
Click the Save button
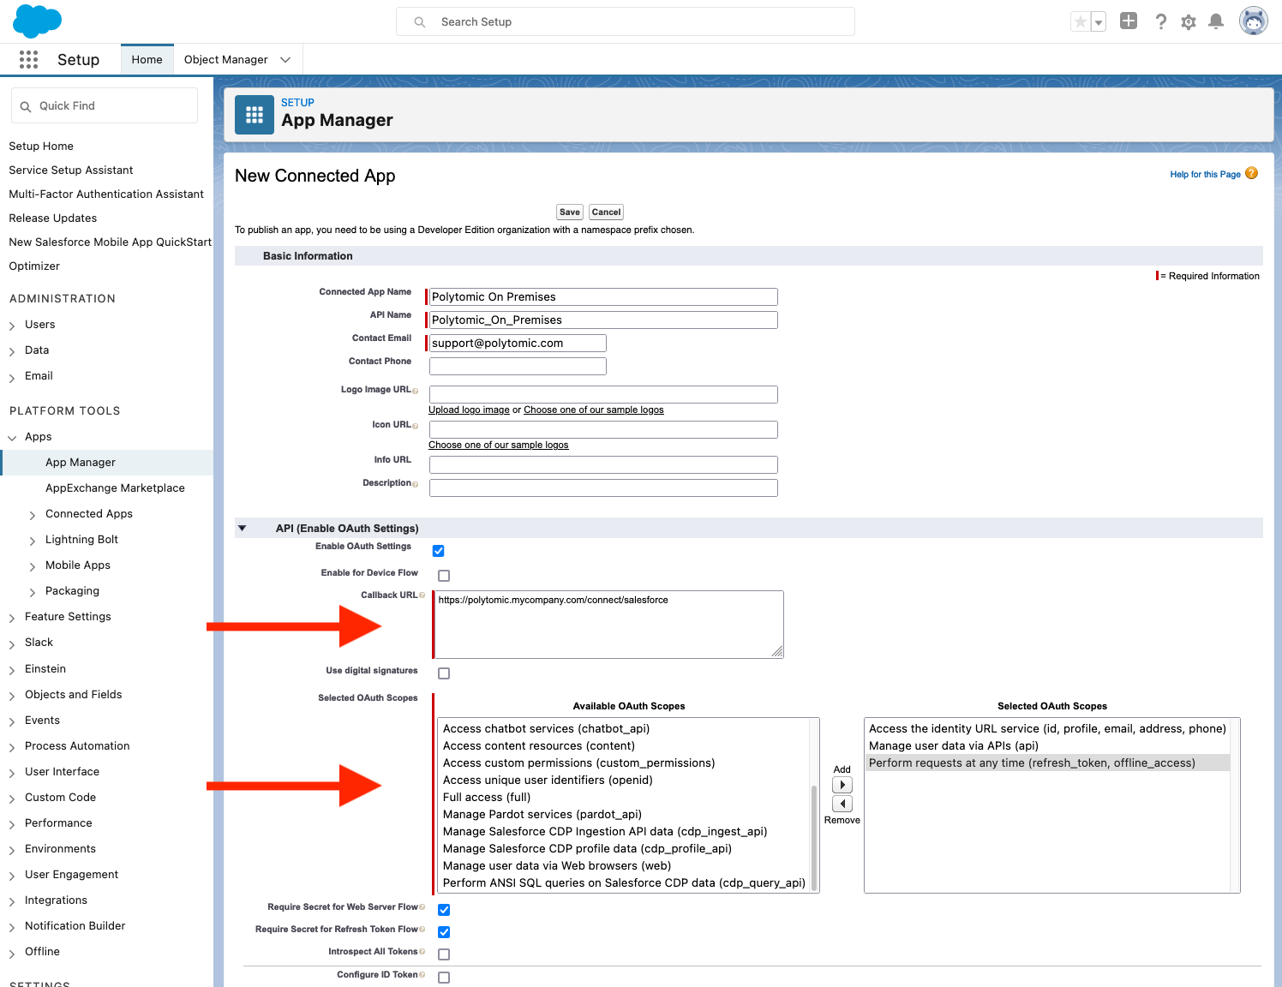click(x=570, y=212)
